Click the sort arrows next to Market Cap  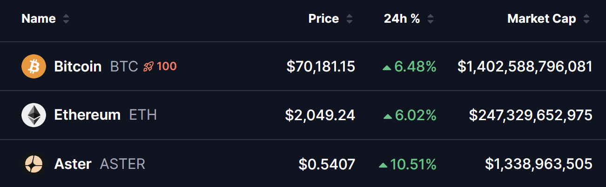(586, 19)
